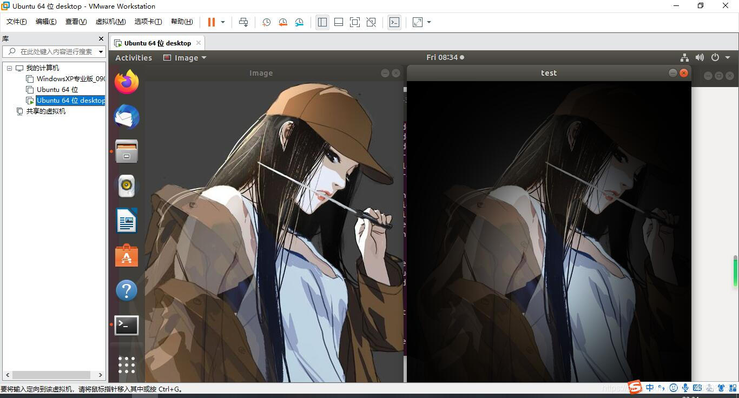The height and width of the screenshot is (398, 739).
Task: Open Ubuntu Software from the dock
Action: (x=127, y=255)
